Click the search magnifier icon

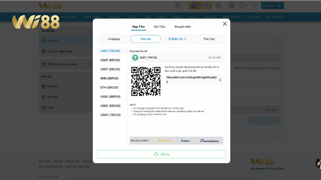point(178,6)
